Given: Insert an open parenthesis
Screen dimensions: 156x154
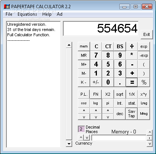Looking at the screenshot, I should [x=144, y=64].
